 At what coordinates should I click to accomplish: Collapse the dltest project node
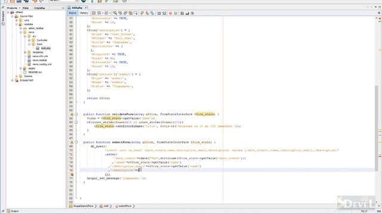coord(8,12)
